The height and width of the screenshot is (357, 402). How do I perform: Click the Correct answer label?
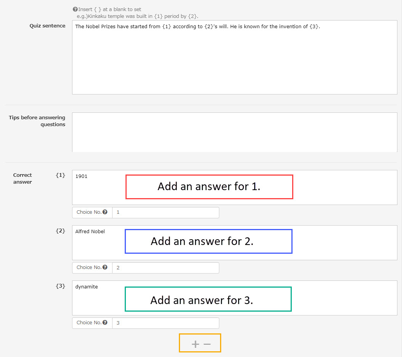pyautogui.click(x=23, y=179)
